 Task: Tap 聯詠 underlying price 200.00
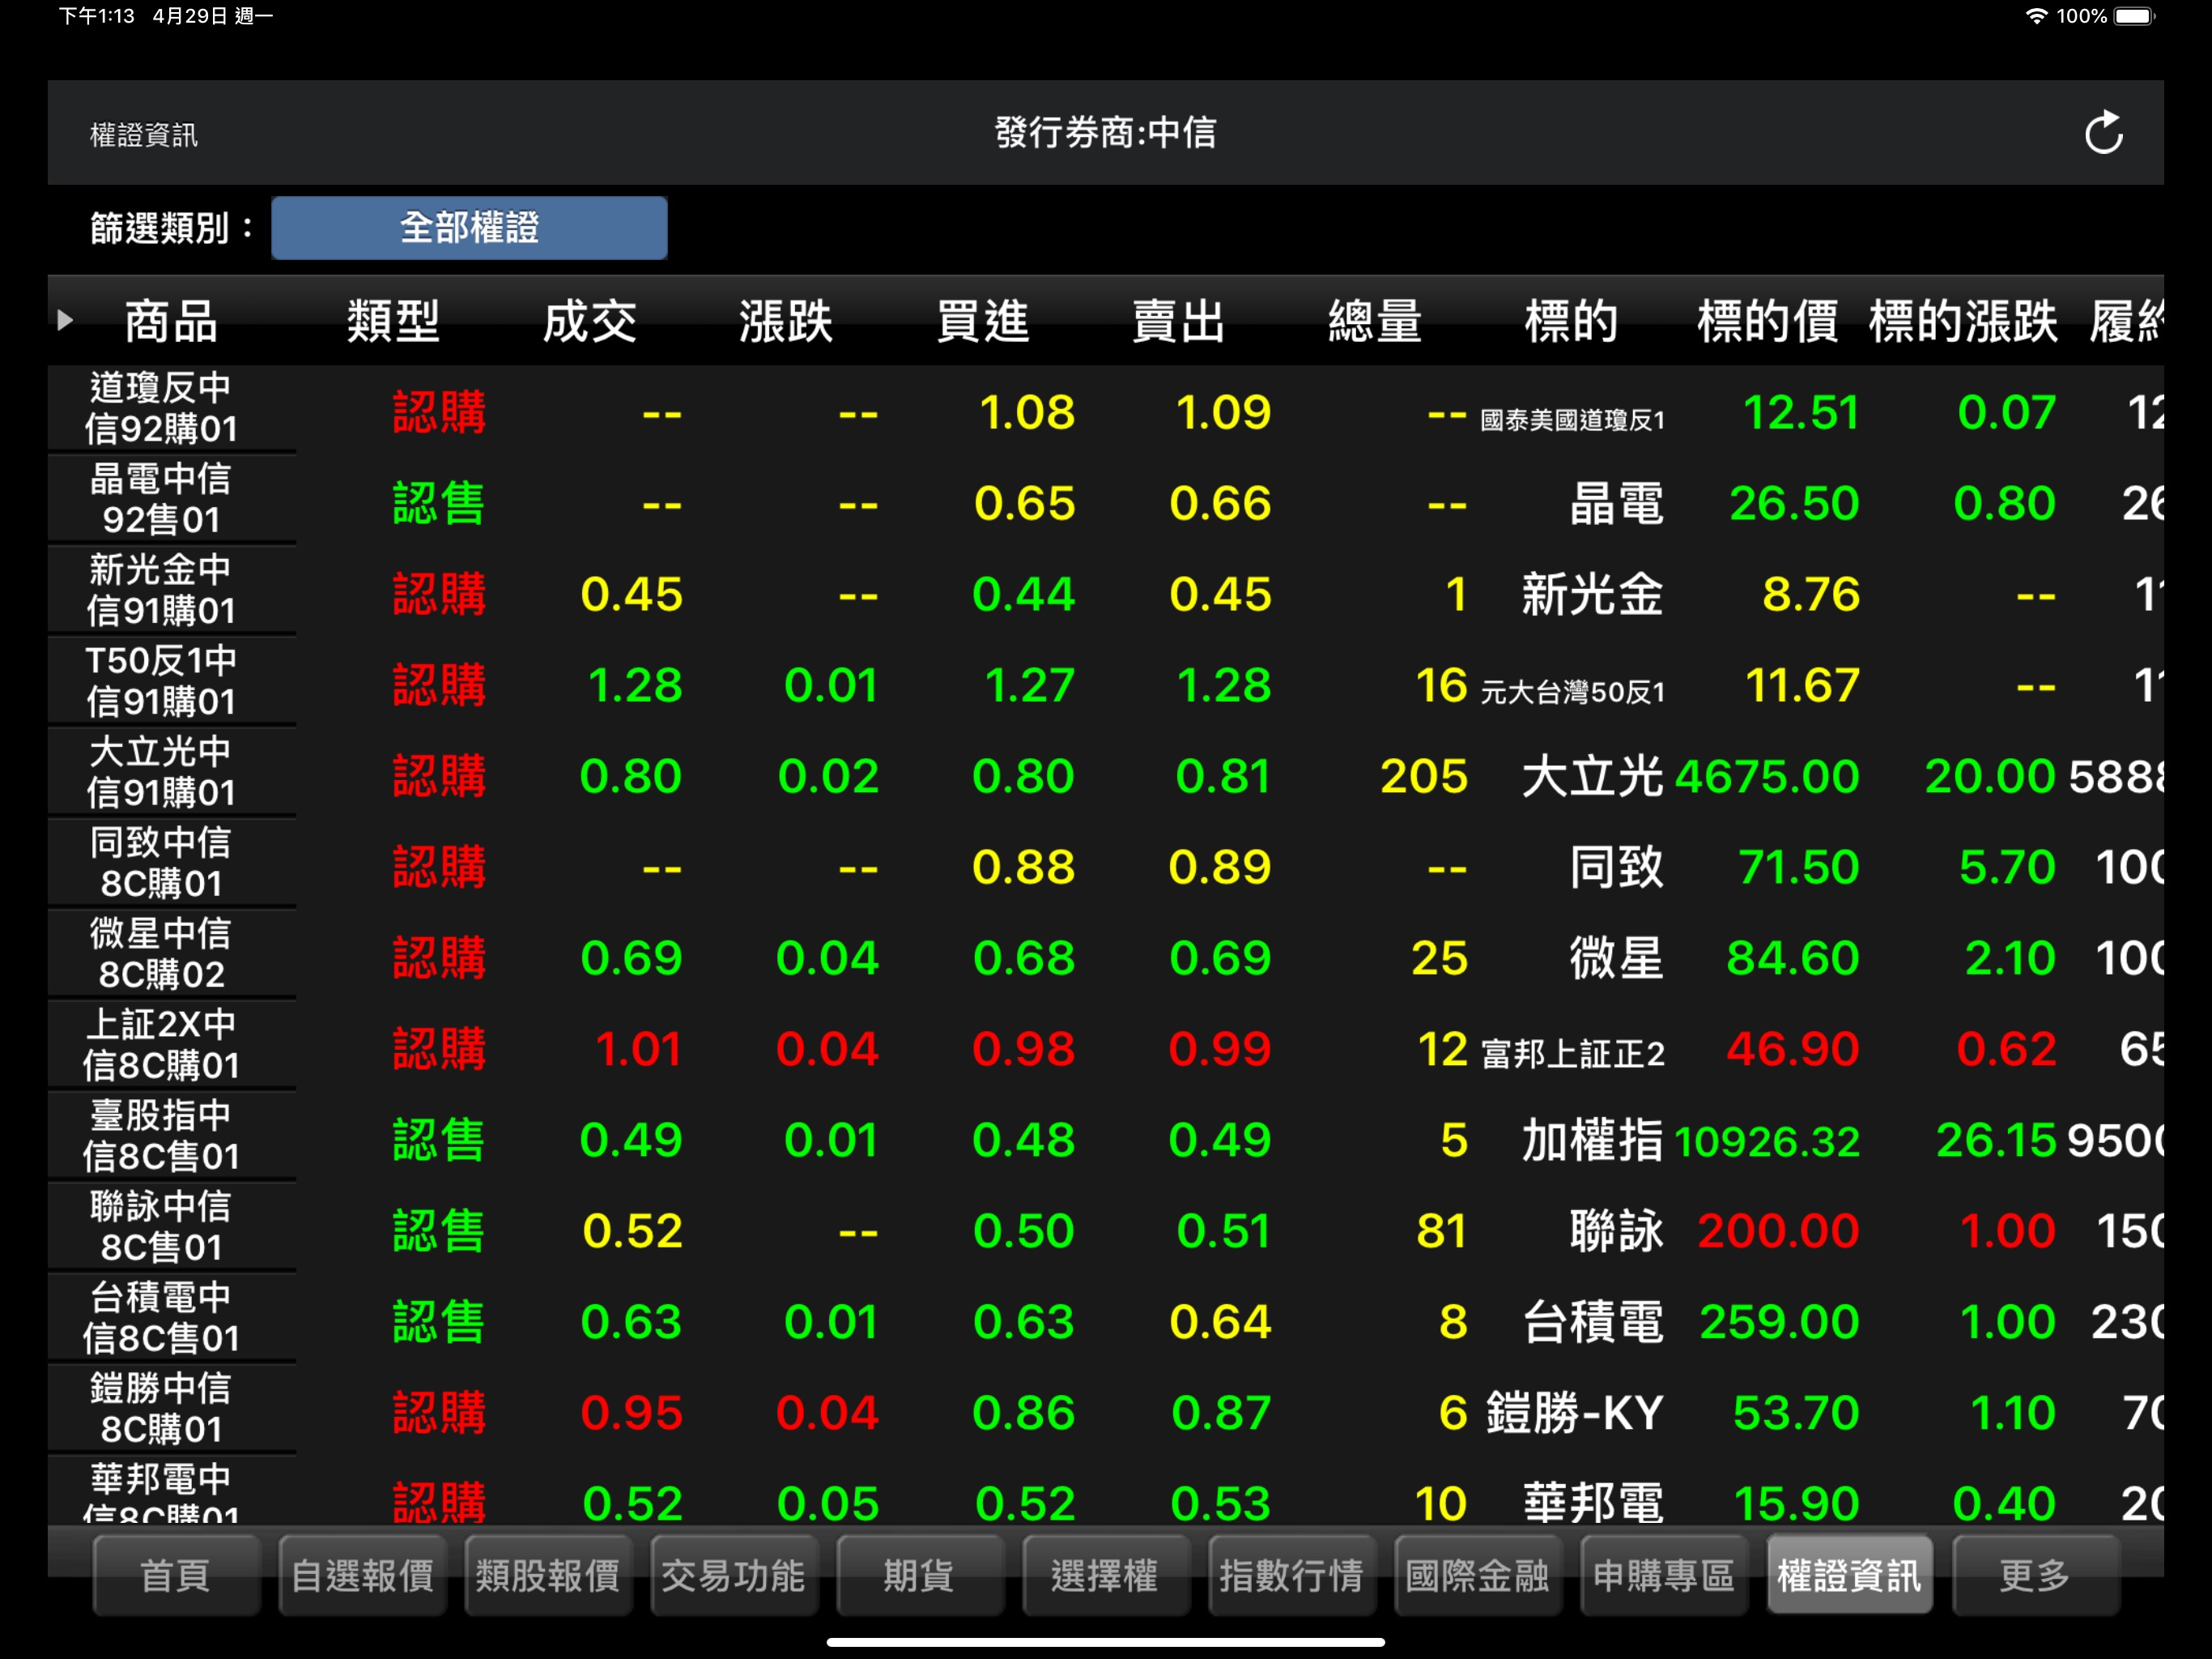[1779, 1232]
